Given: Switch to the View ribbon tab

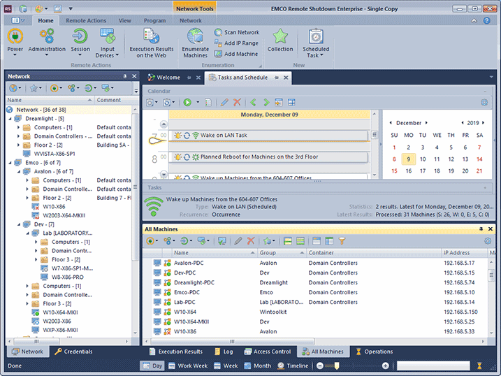Looking at the screenshot, I should tap(124, 21).
